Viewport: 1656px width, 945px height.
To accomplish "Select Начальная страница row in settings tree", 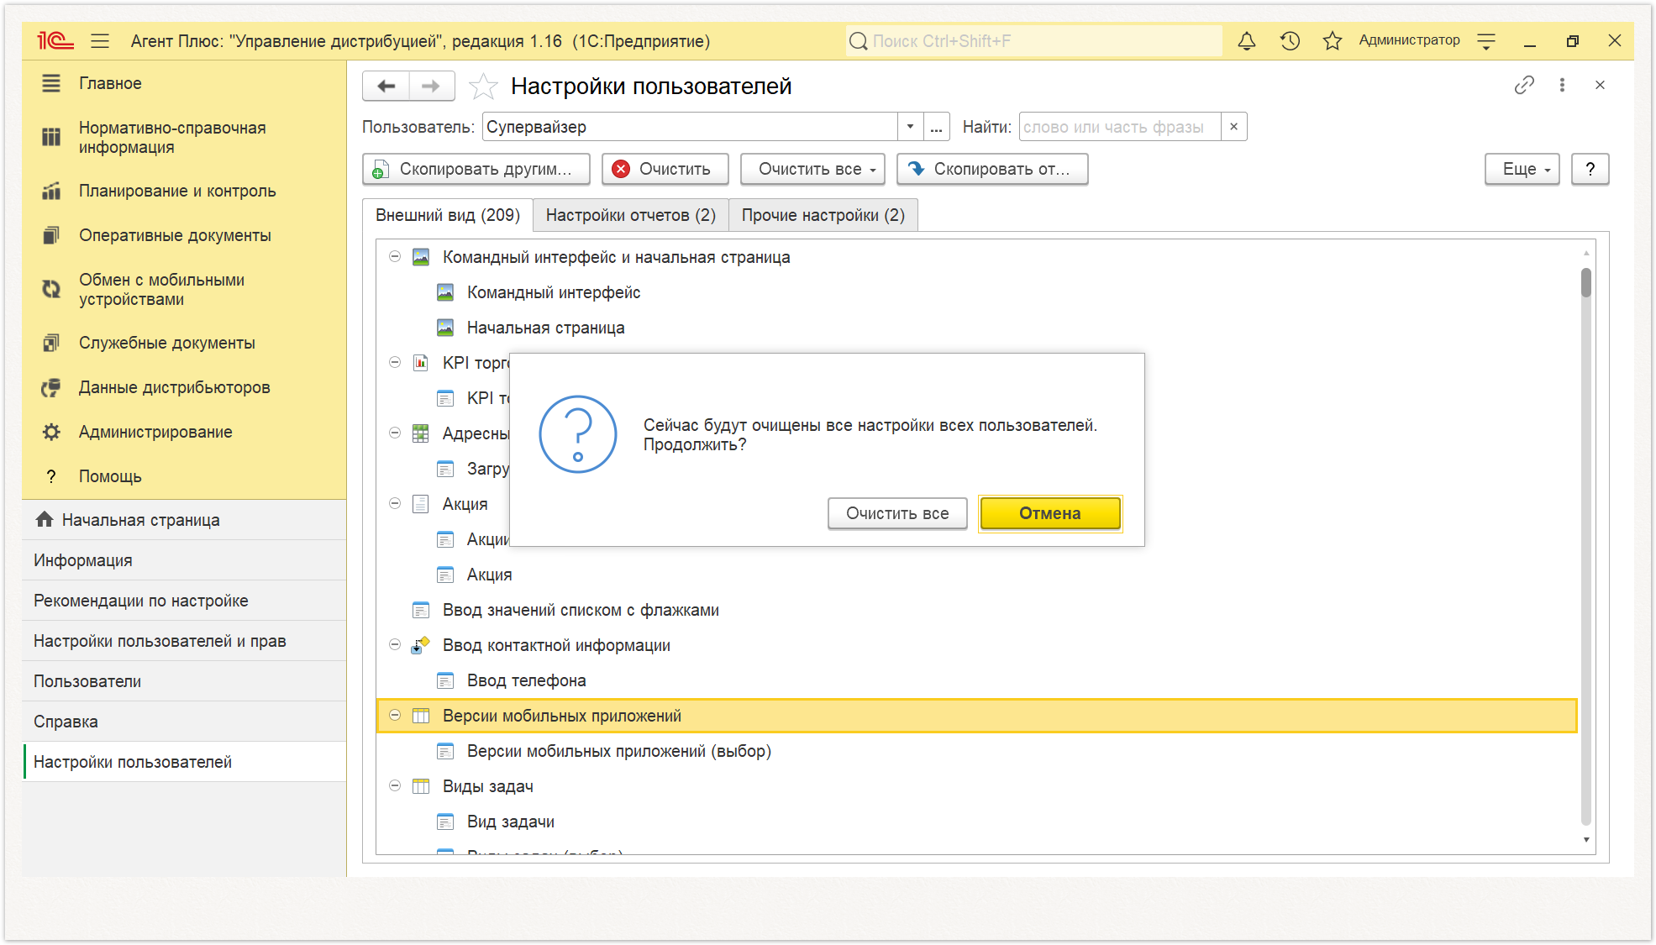I will coord(976,328).
